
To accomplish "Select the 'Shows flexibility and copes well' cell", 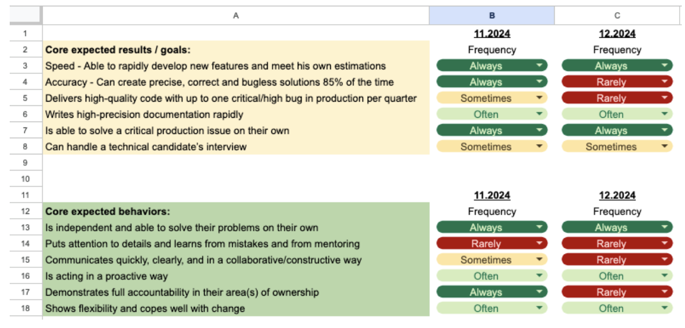I will tap(236, 308).
